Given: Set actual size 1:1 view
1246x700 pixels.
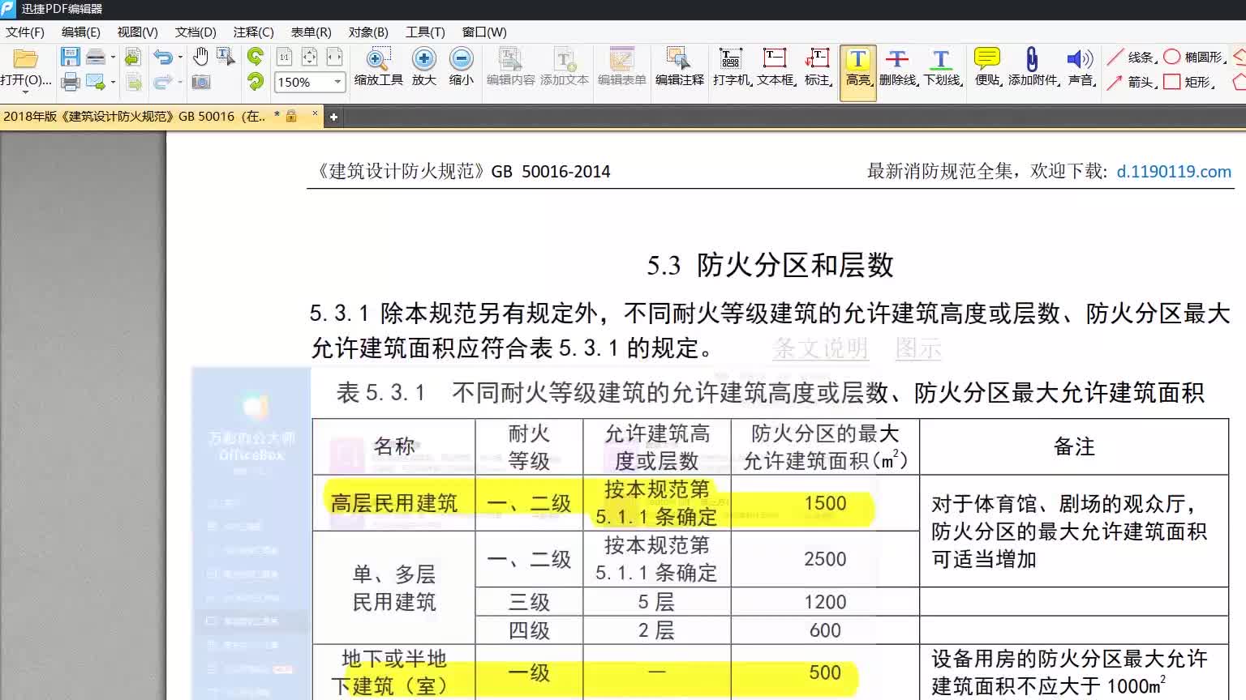Looking at the screenshot, I should pos(284,57).
